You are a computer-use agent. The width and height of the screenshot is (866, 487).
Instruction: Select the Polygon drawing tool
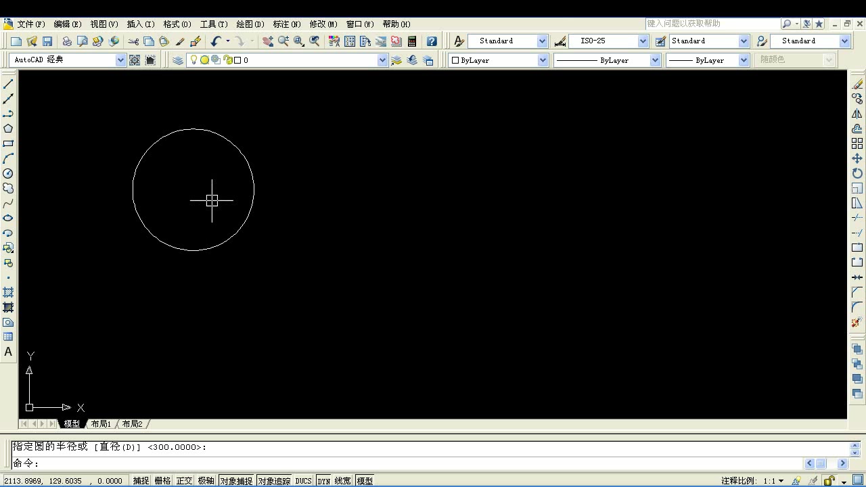coord(8,129)
